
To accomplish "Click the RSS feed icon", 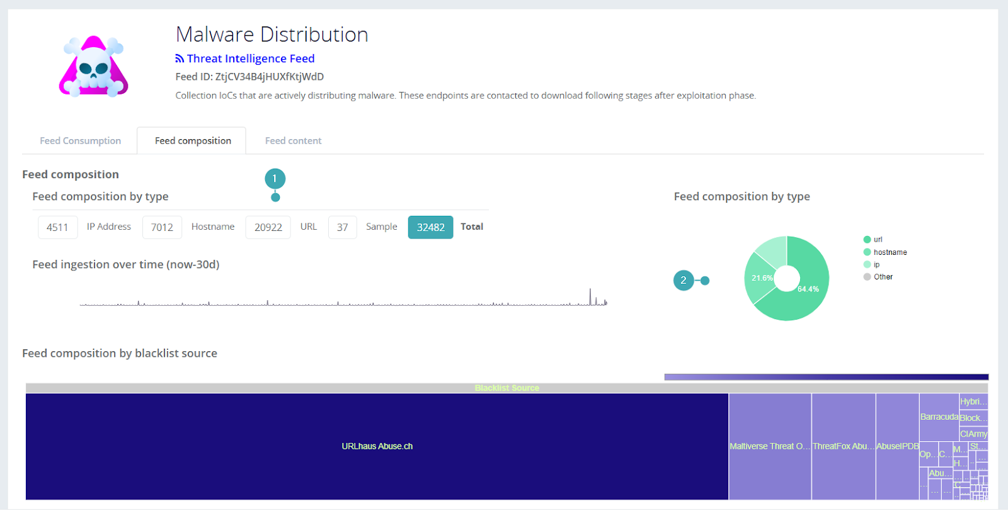I will (180, 59).
